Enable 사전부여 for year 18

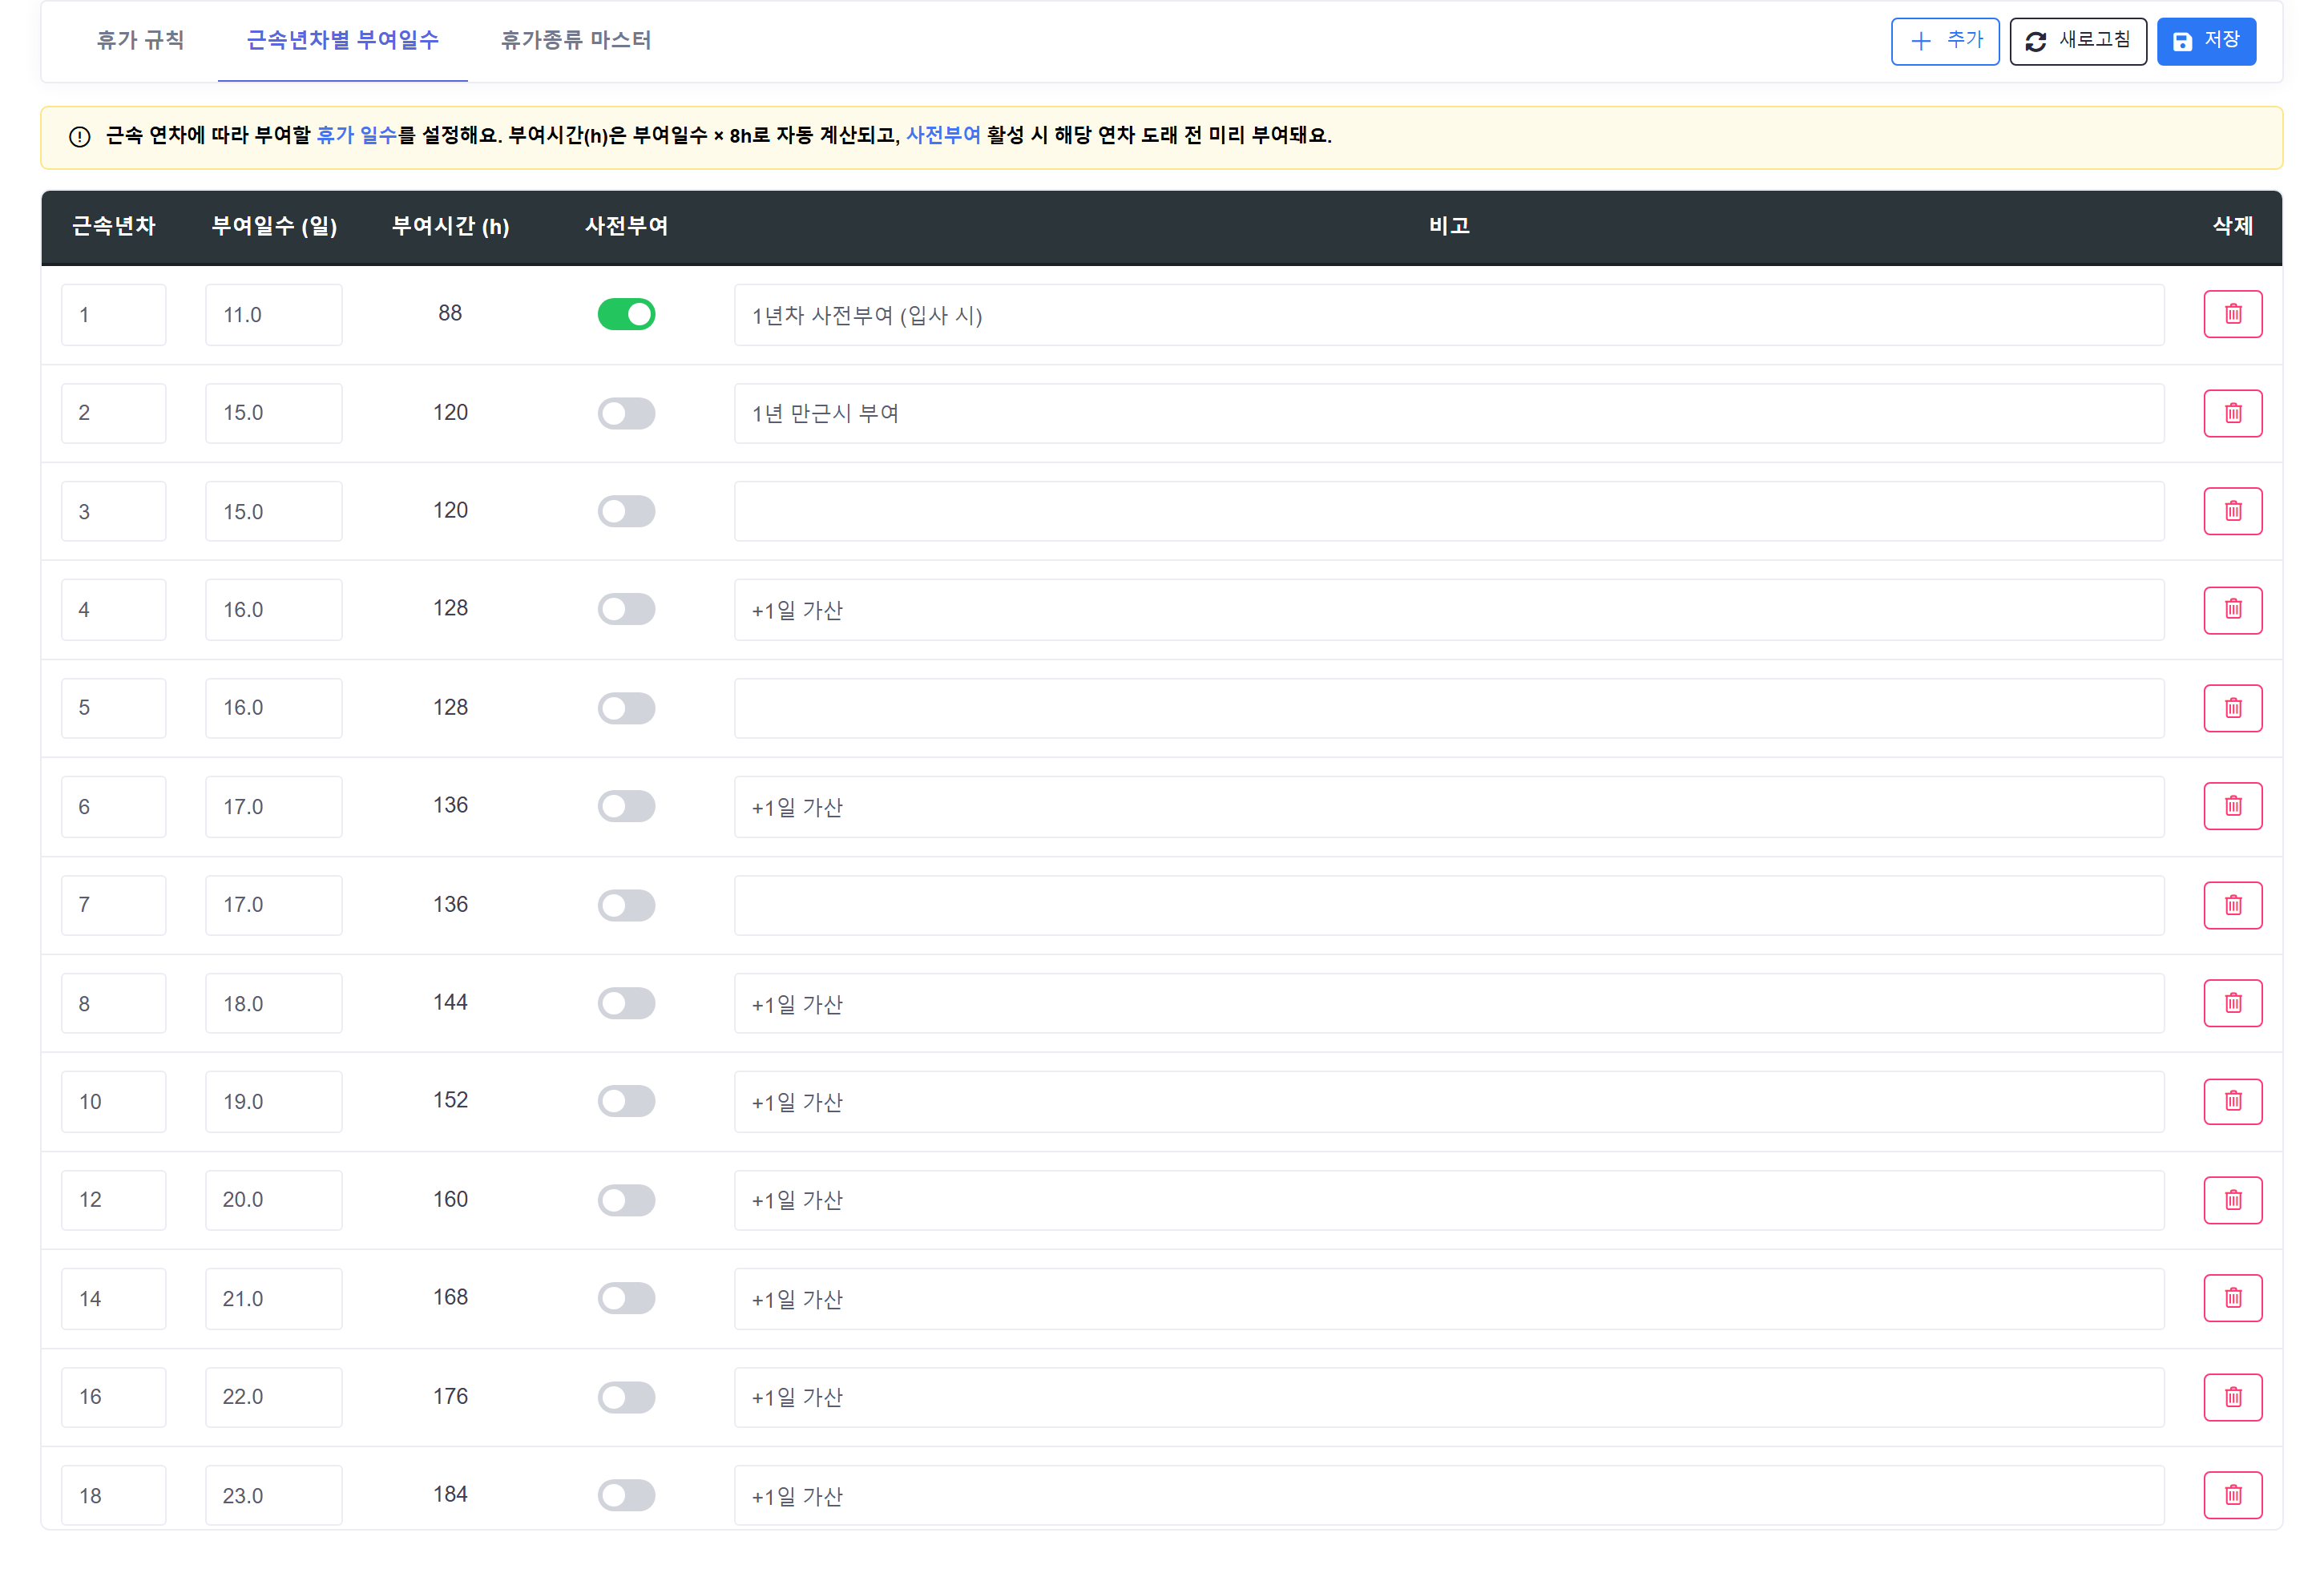[626, 1495]
